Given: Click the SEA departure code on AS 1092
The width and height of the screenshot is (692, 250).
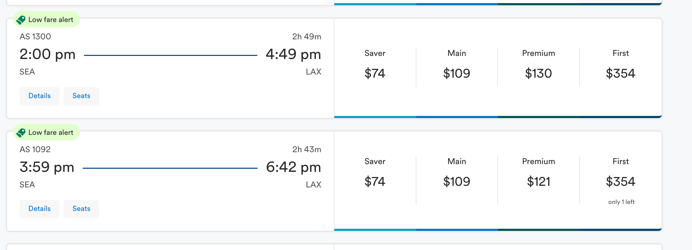Looking at the screenshot, I should click(27, 184).
